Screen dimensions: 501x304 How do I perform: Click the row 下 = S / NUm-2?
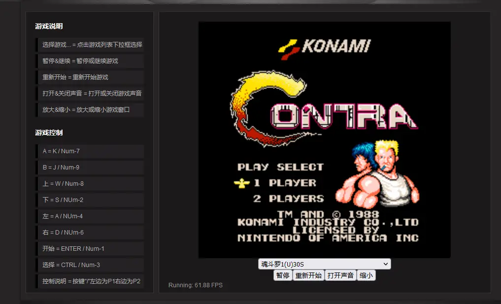click(90, 200)
